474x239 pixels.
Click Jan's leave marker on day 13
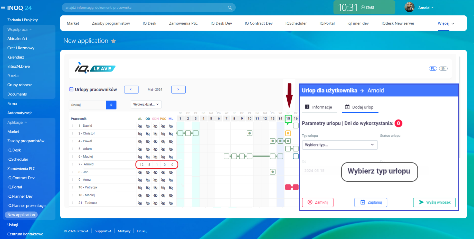click(x=273, y=172)
